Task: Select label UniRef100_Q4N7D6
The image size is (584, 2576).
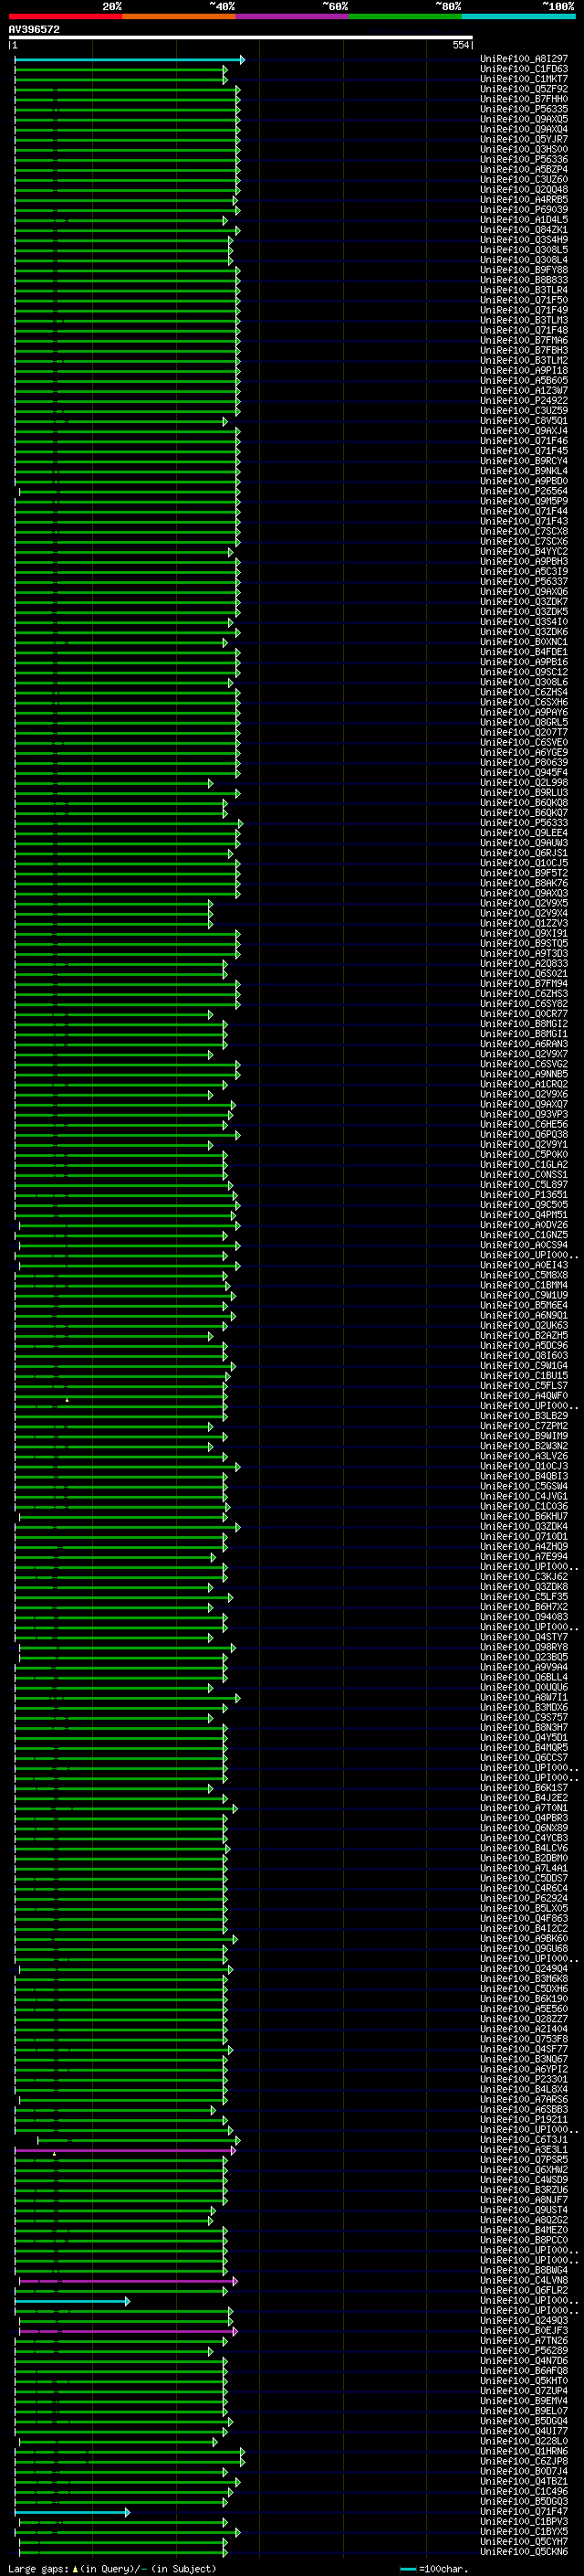Action: click(x=524, y=2362)
